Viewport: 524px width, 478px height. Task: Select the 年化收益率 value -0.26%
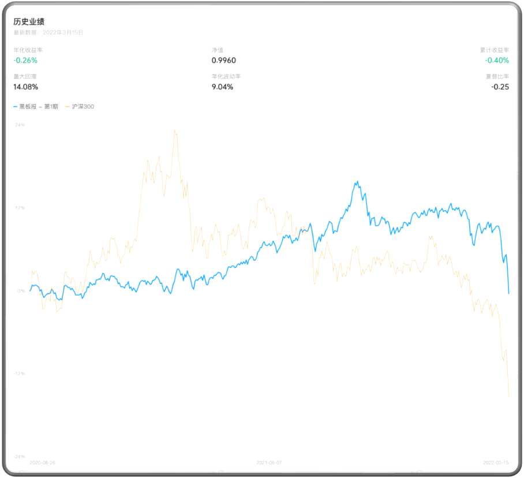click(25, 61)
